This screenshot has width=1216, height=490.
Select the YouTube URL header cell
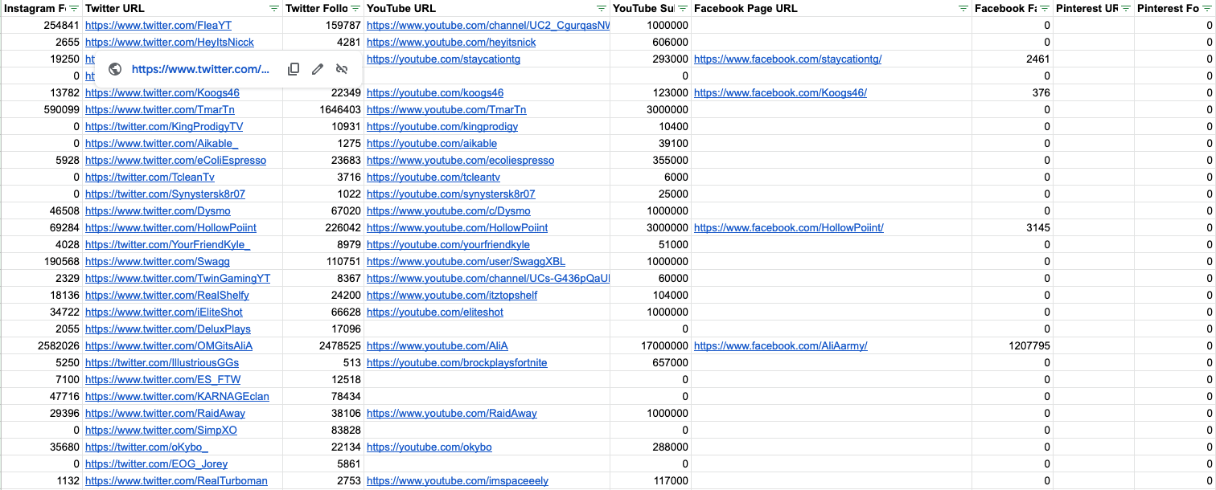487,8
